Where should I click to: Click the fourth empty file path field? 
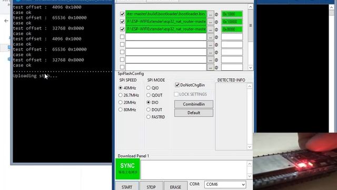click(x=166, y=37)
